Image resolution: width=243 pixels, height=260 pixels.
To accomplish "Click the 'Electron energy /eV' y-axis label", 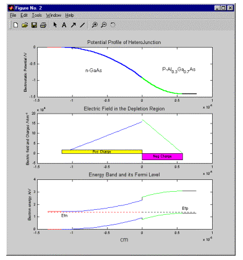I will (x=29, y=204).
